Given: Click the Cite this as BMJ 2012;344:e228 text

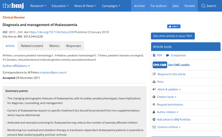Looking at the screenshot, I should click(x=23, y=36).
